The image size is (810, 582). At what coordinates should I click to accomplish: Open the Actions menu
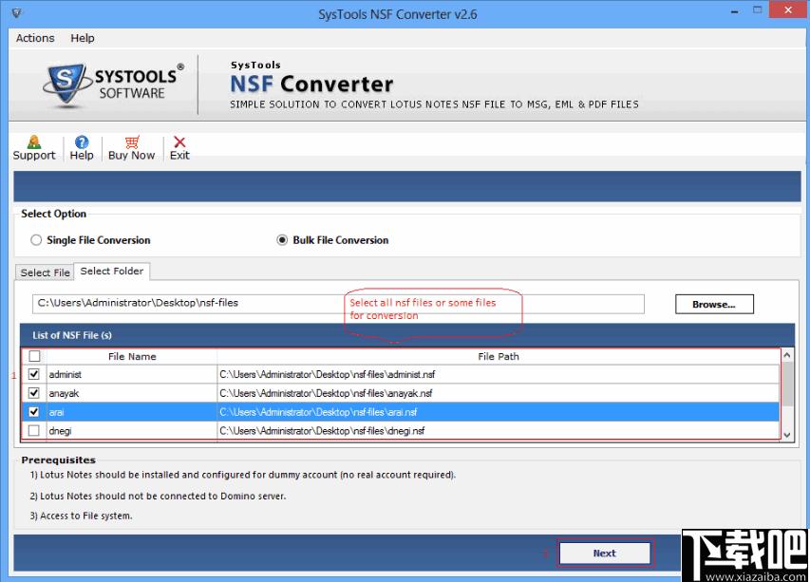click(35, 38)
